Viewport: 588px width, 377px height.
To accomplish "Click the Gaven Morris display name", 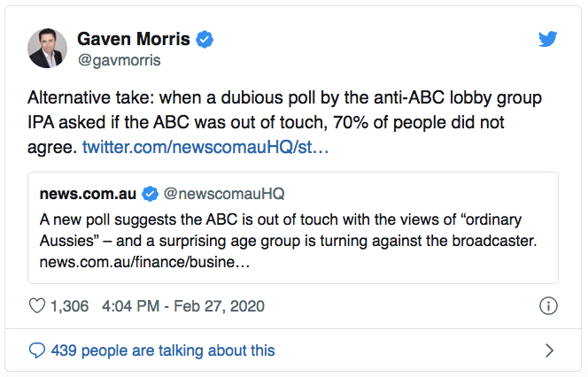I will coord(133,40).
